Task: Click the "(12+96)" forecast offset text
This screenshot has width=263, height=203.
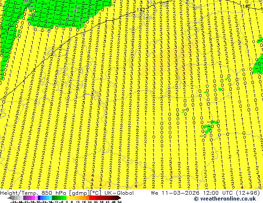Action: click(x=248, y=193)
